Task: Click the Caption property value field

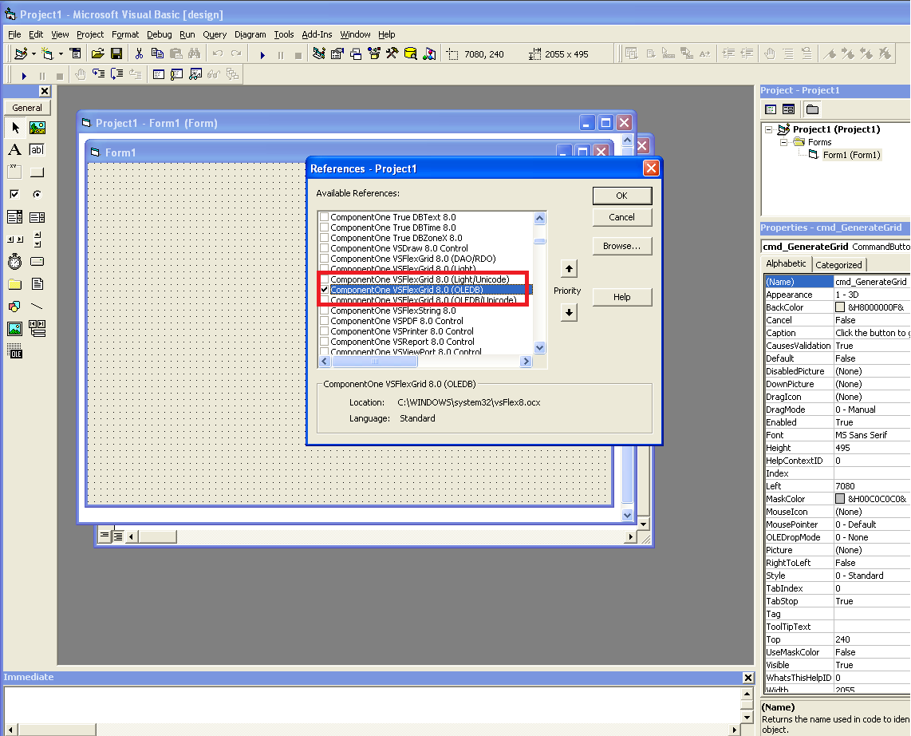Action: 872,333
